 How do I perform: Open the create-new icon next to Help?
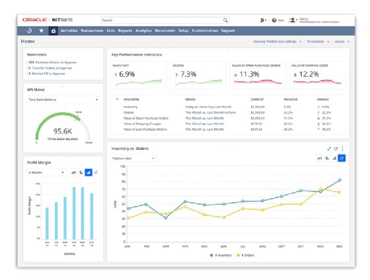click(263, 20)
